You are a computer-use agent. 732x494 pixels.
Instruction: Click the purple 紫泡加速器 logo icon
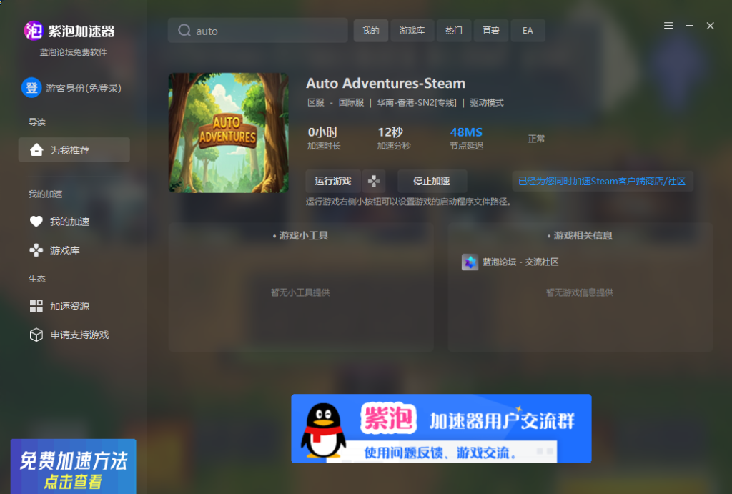pos(34,31)
